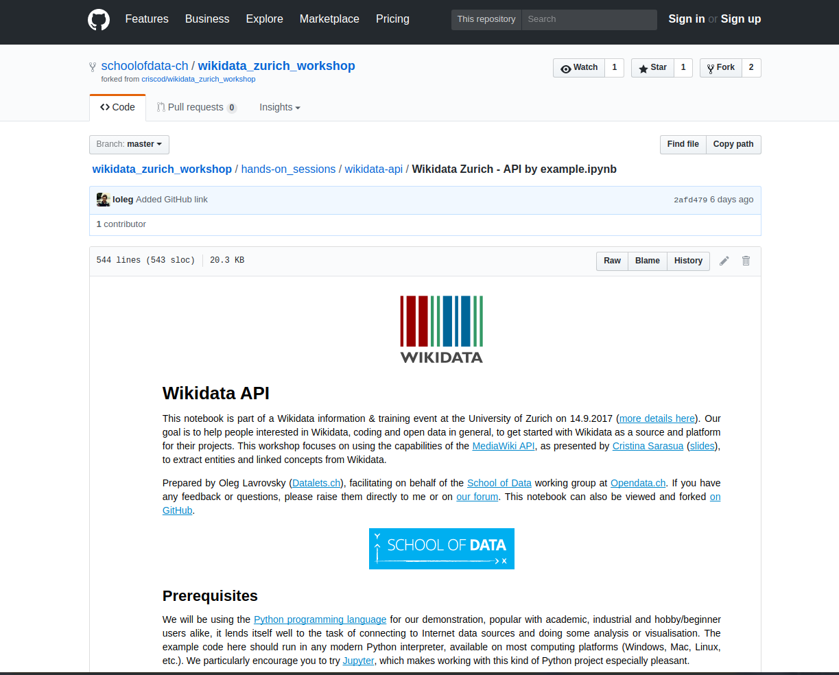Screen dimensions: 839x675
Task: Open the Cristina Sarasua link
Action: coord(648,446)
